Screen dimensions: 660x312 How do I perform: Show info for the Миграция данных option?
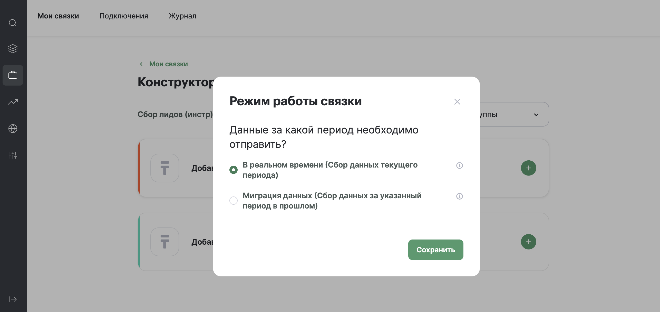459,196
